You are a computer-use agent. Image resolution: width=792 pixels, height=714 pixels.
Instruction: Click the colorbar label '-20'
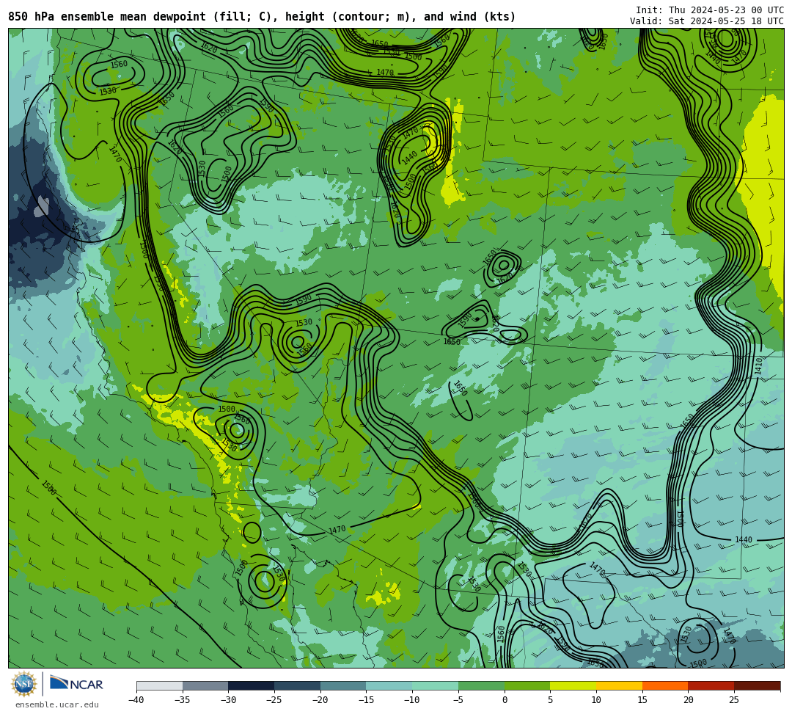320,700
